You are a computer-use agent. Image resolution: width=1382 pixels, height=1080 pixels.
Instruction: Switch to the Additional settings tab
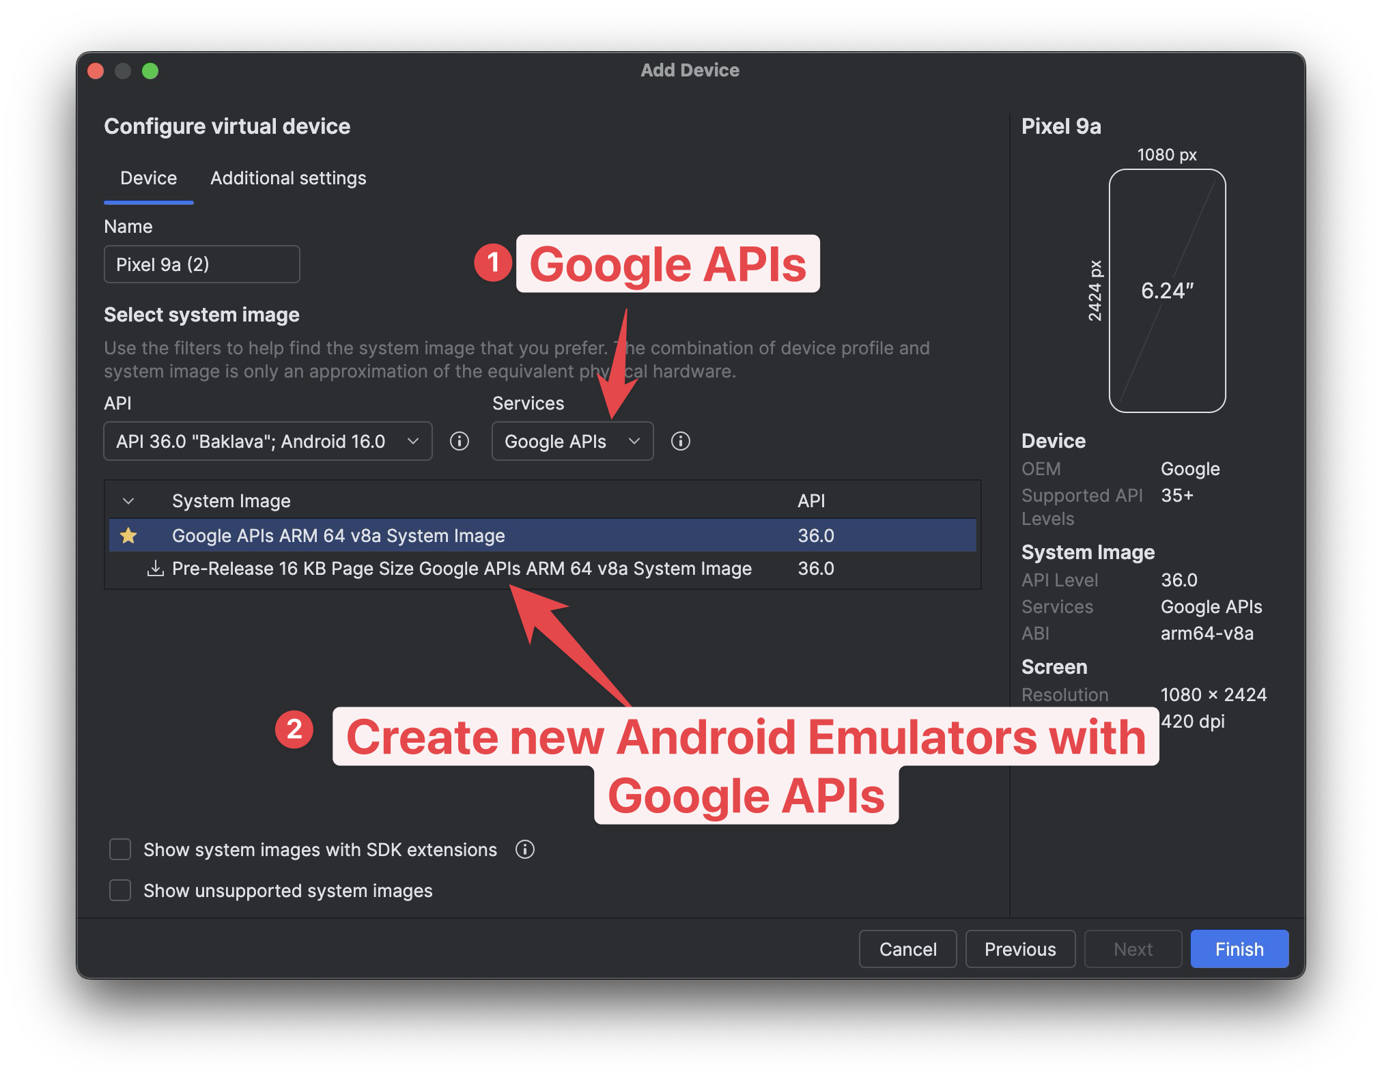[288, 178]
